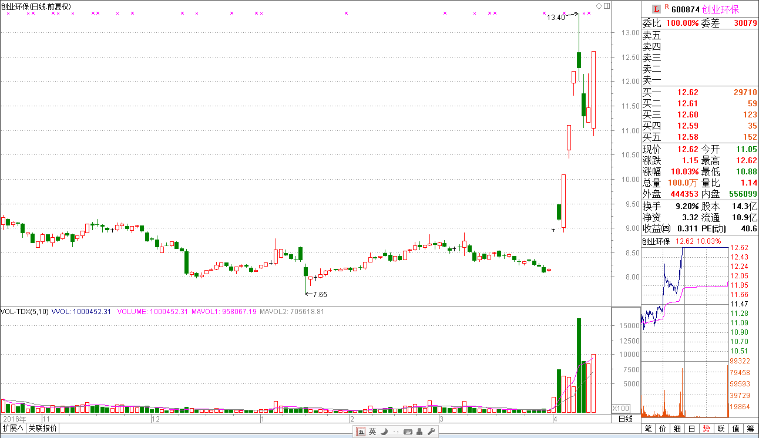Click the 最低 value 10.88
The height and width of the screenshot is (438, 759).
(747, 172)
